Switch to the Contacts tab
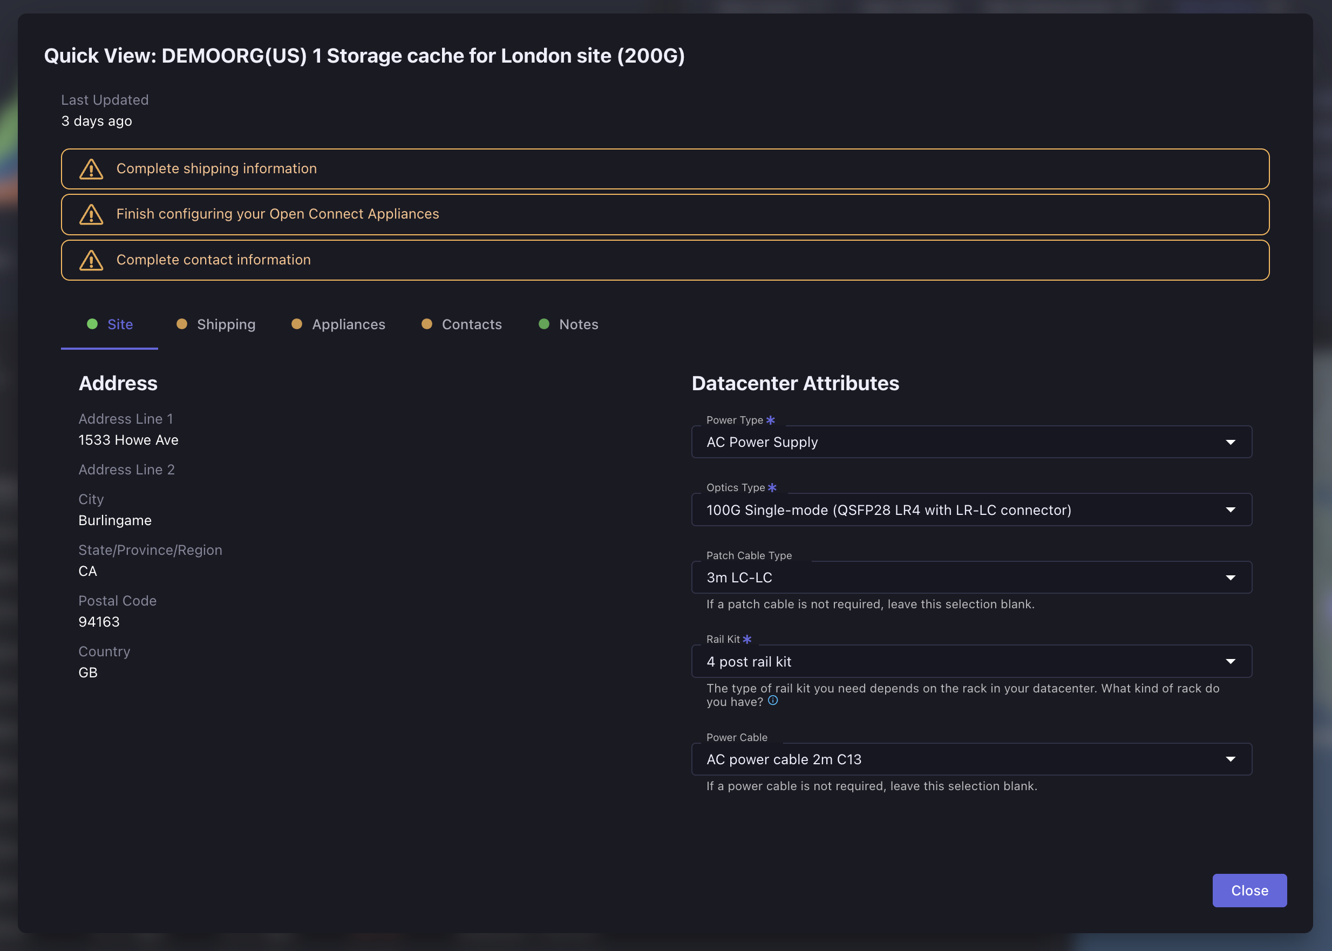Image resolution: width=1332 pixels, height=951 pixels. coord(462,324)
